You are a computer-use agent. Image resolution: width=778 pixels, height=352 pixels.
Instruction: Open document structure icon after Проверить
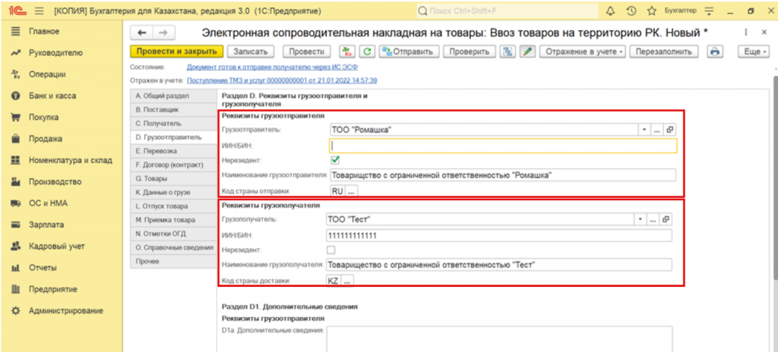click(507, 51)
